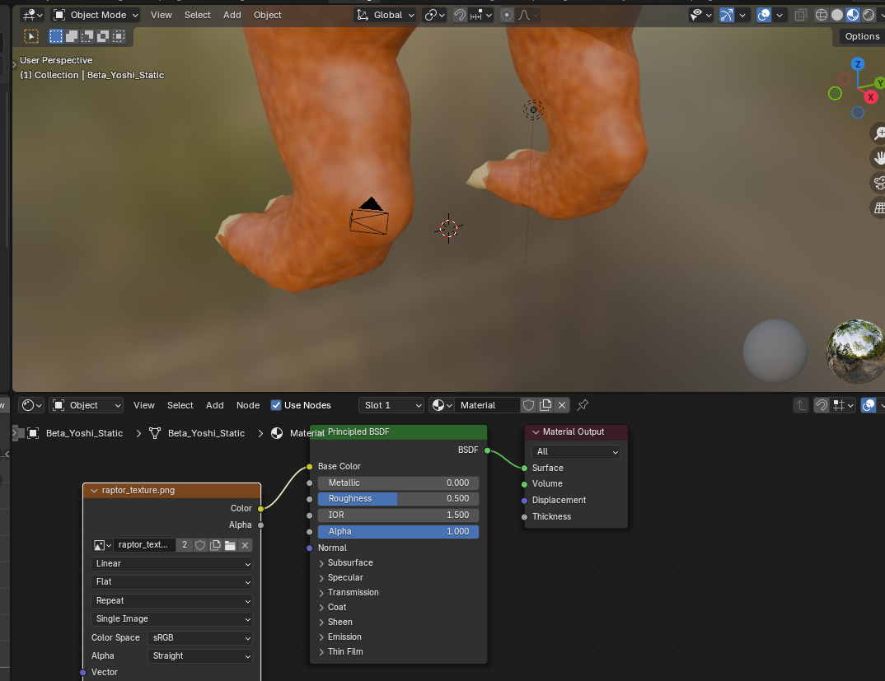885x681 pixels.
Task: Toggle camera view with the camera icon
Action: (878, 183)
